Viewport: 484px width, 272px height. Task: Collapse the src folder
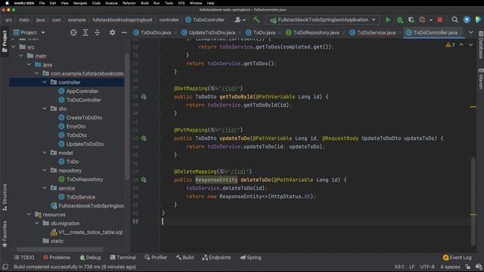14,47
